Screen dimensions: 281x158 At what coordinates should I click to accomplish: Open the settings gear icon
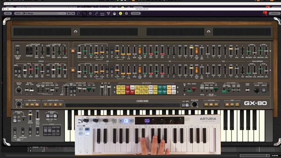coord(90,14)
